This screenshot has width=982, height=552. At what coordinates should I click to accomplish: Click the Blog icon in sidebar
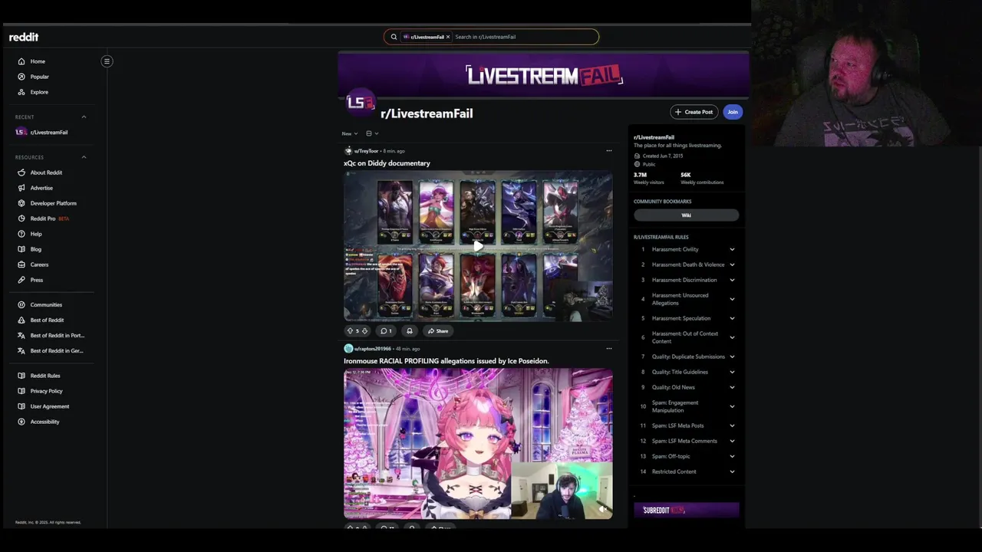click(x=21, y=249)
